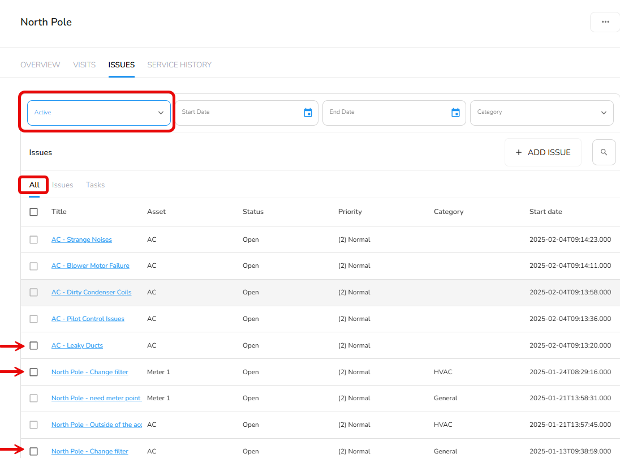Check the AC - Blower Motor Failure checkbox

tap(33, 266)
